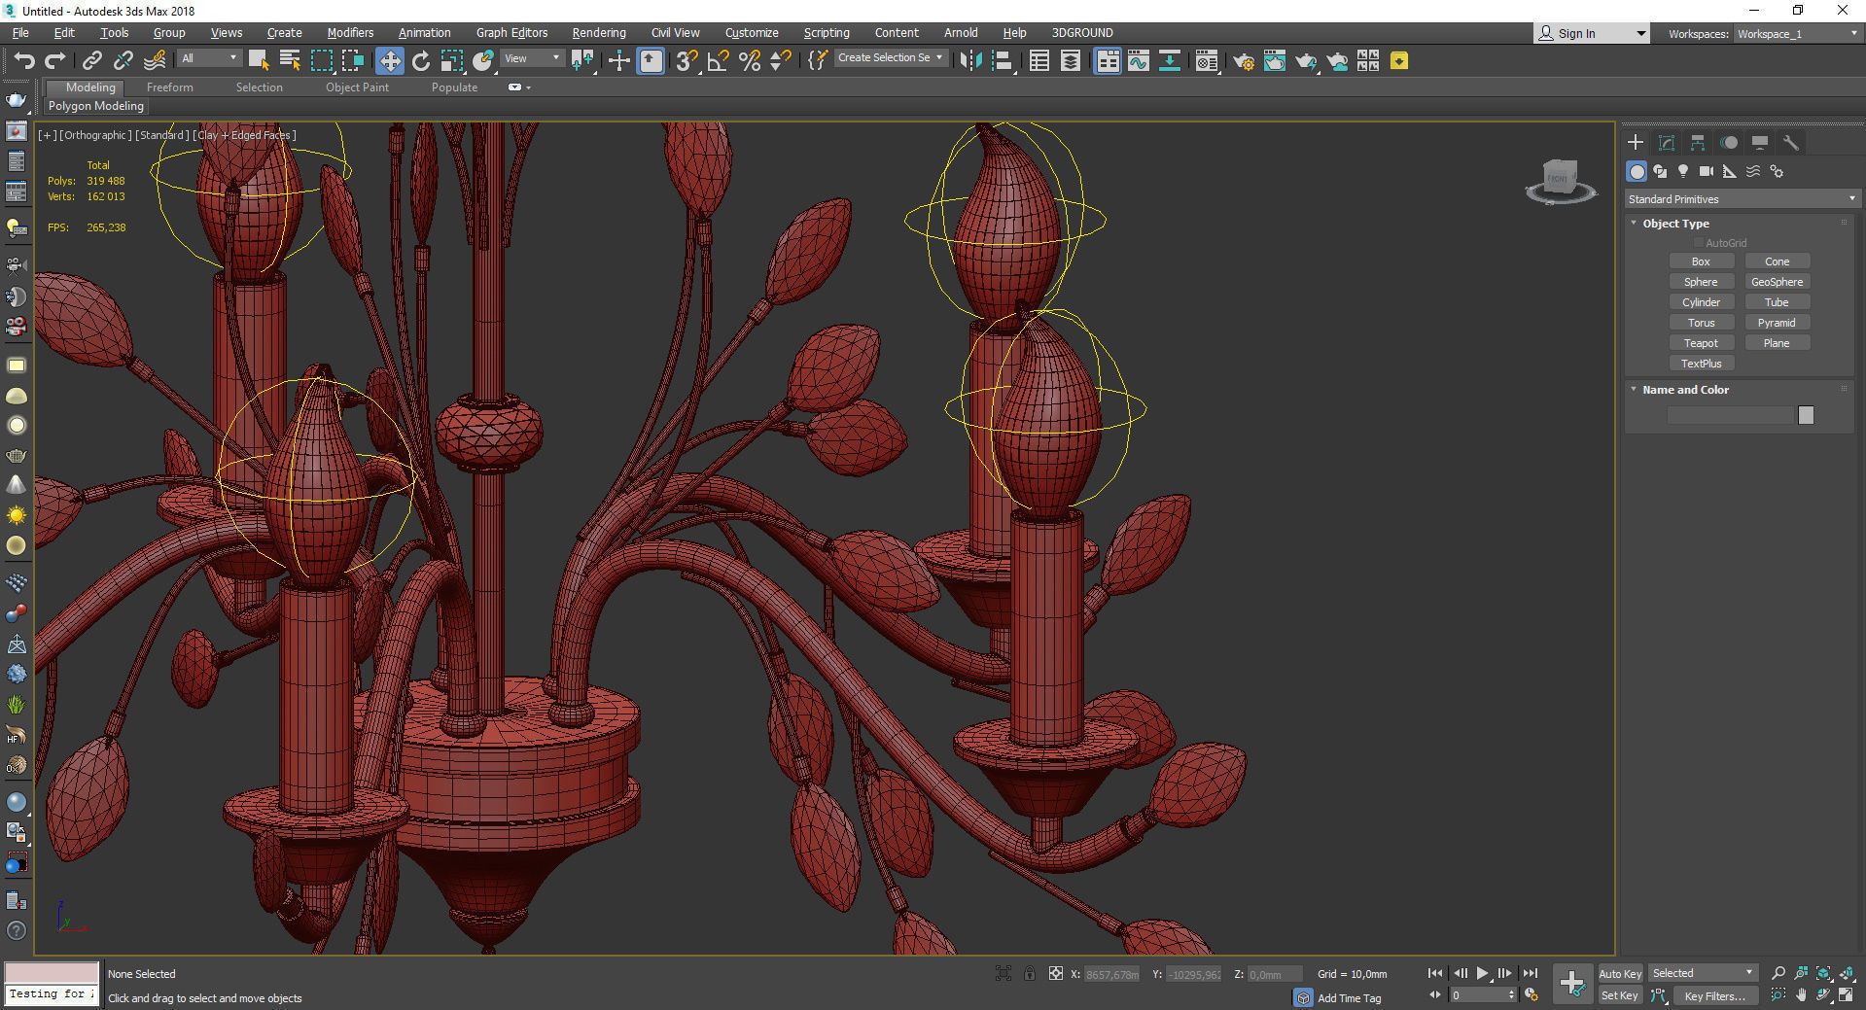The image size is (1866, 1010).
Task: Switch to the Freeform ribbon tab
Action: [170, 87]
